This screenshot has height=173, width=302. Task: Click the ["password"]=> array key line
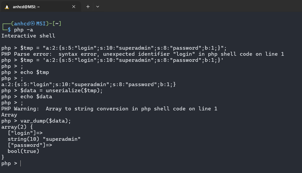coord(30,145)
